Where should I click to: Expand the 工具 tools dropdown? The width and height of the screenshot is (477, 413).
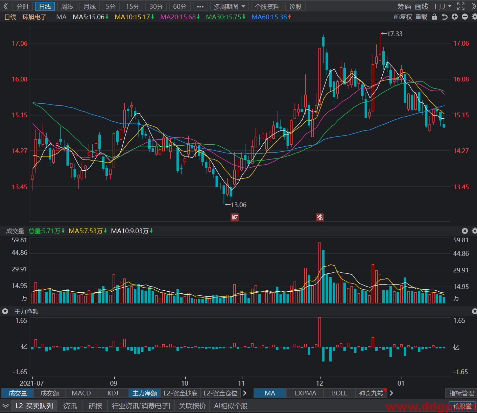442,6
